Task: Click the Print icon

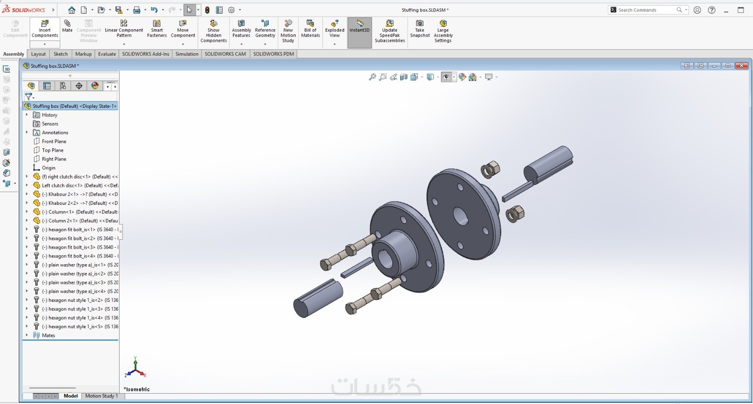Action: coord(136,10)
